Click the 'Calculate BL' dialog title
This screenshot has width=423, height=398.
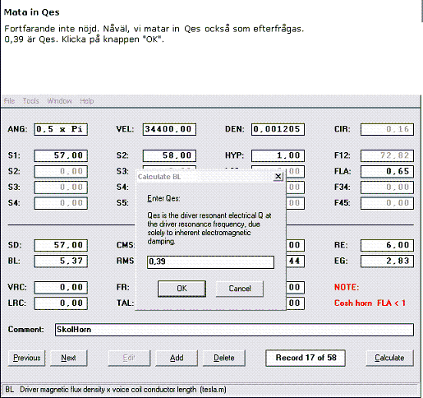[159, 177]
